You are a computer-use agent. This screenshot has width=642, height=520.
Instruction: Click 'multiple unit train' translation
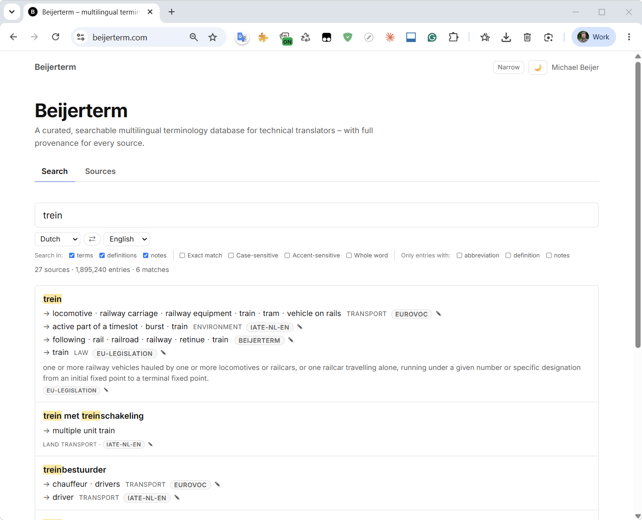(x=83, y=430)
